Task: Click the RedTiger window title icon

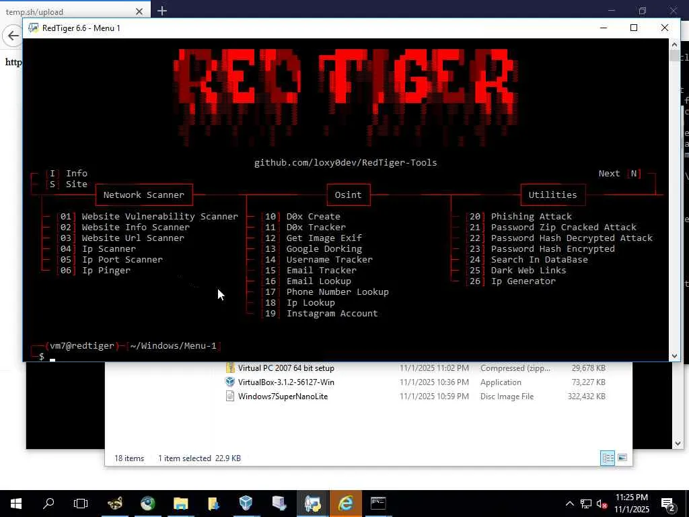Action: click(34, 28)
